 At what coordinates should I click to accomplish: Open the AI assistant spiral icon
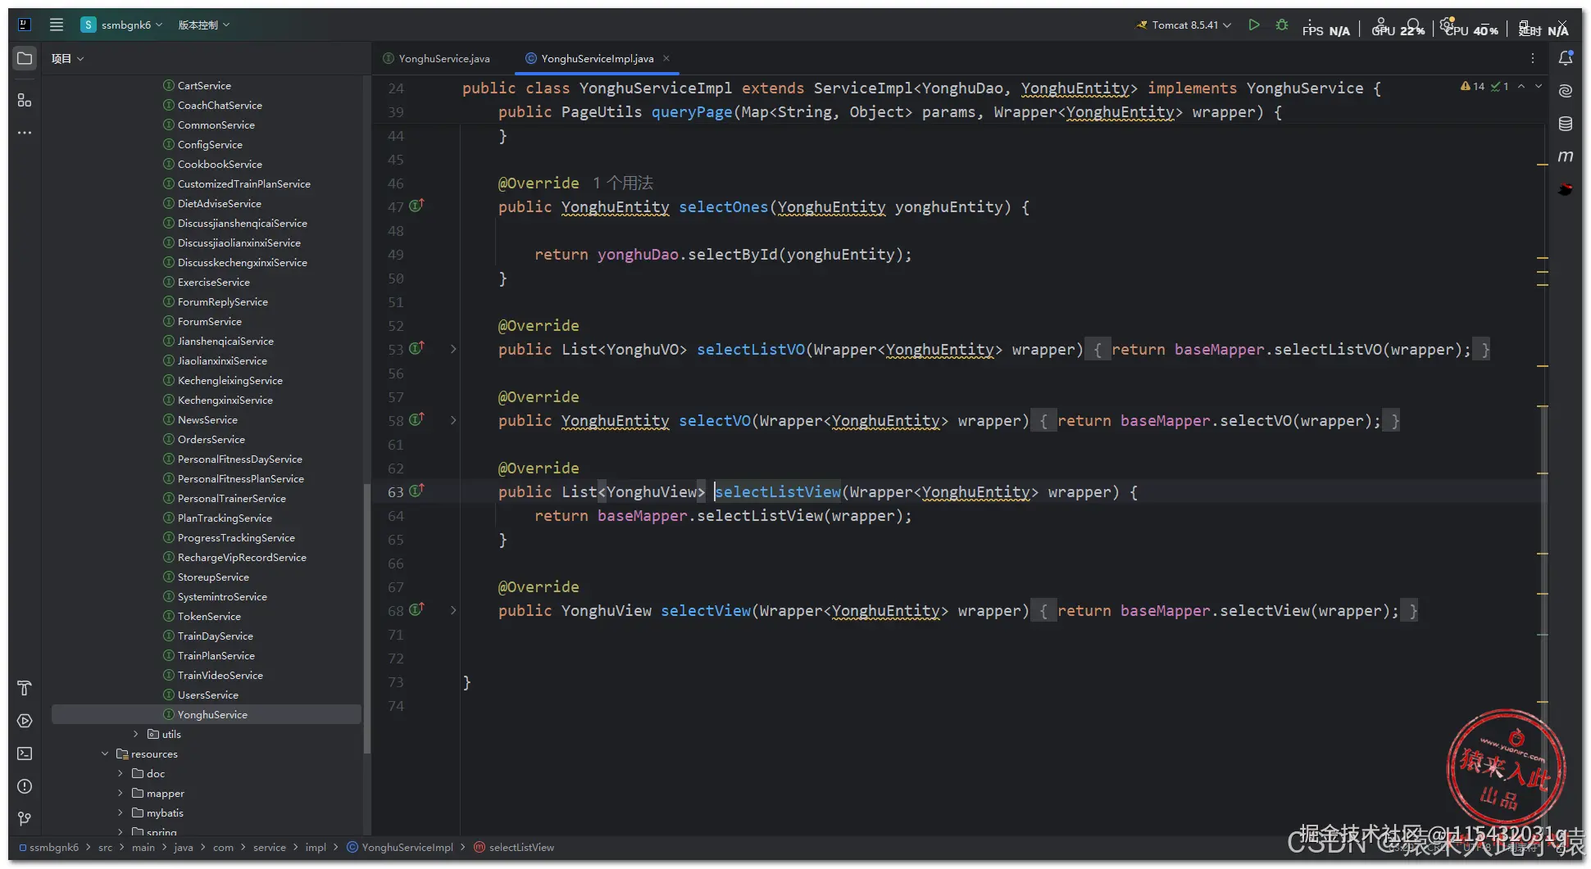[x=1566, y=91]
